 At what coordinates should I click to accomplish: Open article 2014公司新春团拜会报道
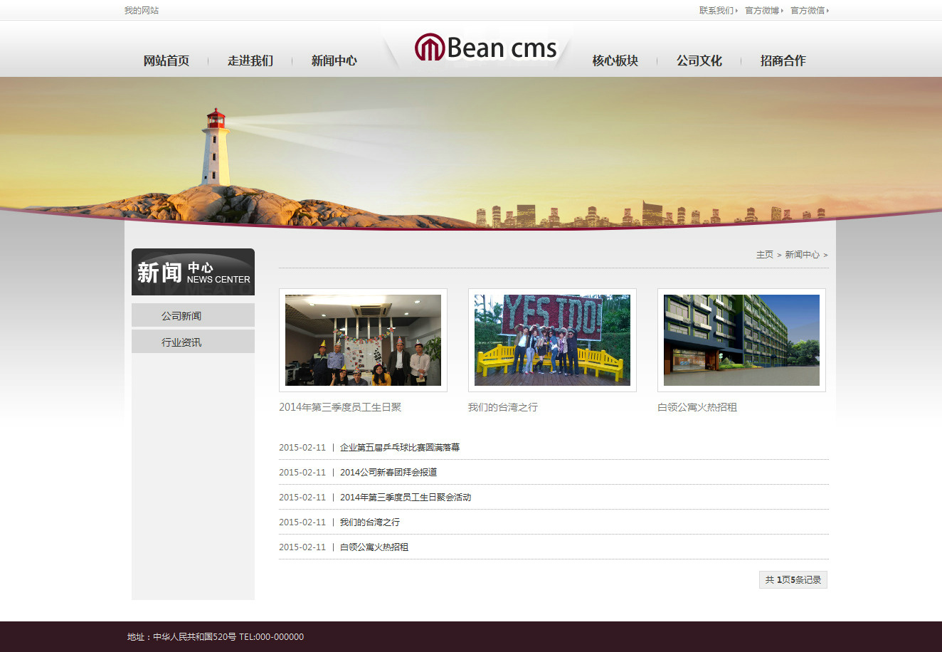[388, 473]
